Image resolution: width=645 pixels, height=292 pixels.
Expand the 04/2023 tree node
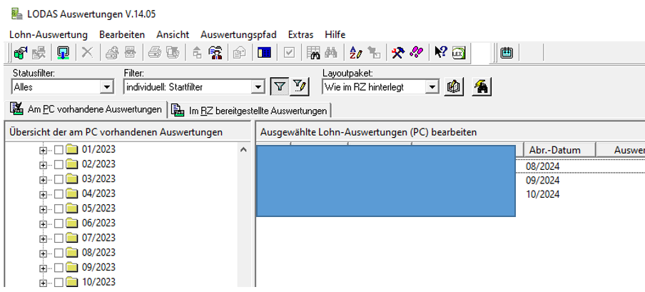pyautogui.click(x=43, y=194)
